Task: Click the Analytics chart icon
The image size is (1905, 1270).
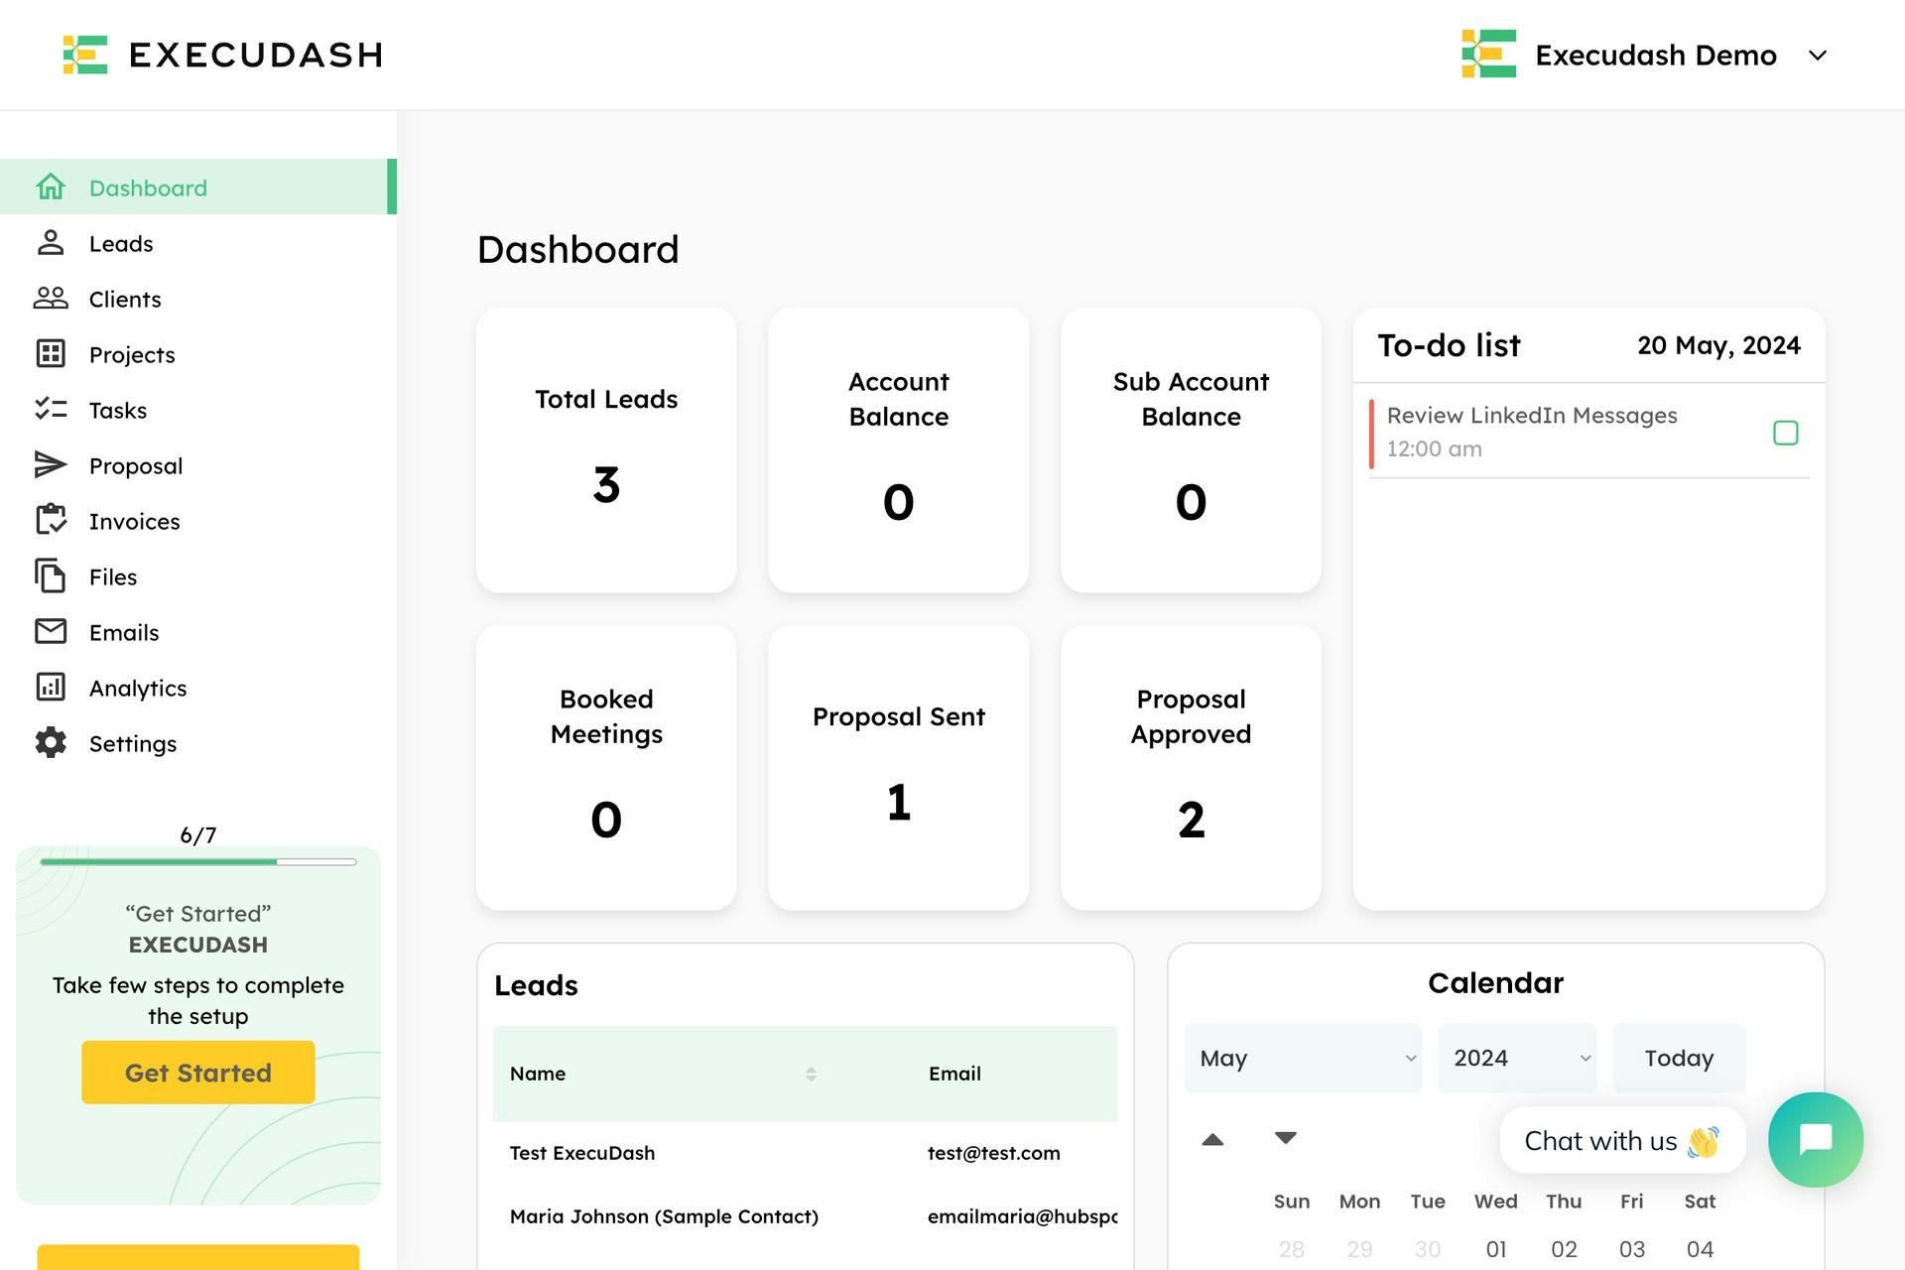Action: coord(51,688)
